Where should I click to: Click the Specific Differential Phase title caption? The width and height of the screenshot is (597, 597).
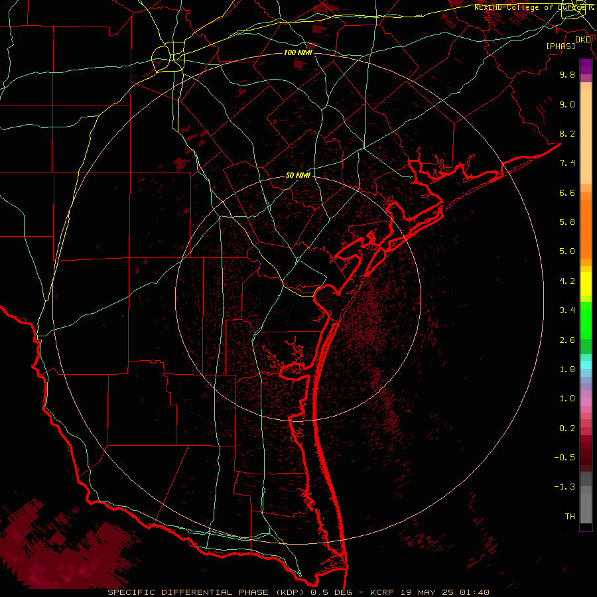[x=298, y=592]
